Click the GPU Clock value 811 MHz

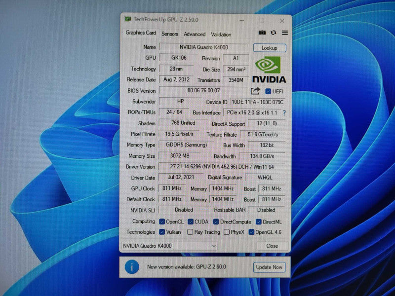click(172, 188)
